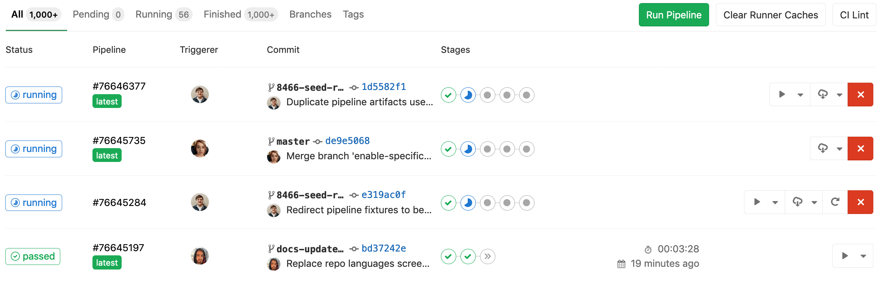Viewport: 881px width, 281px height.
Task: Select the running status chip of #76645735
Action: [x=33, y=149]
